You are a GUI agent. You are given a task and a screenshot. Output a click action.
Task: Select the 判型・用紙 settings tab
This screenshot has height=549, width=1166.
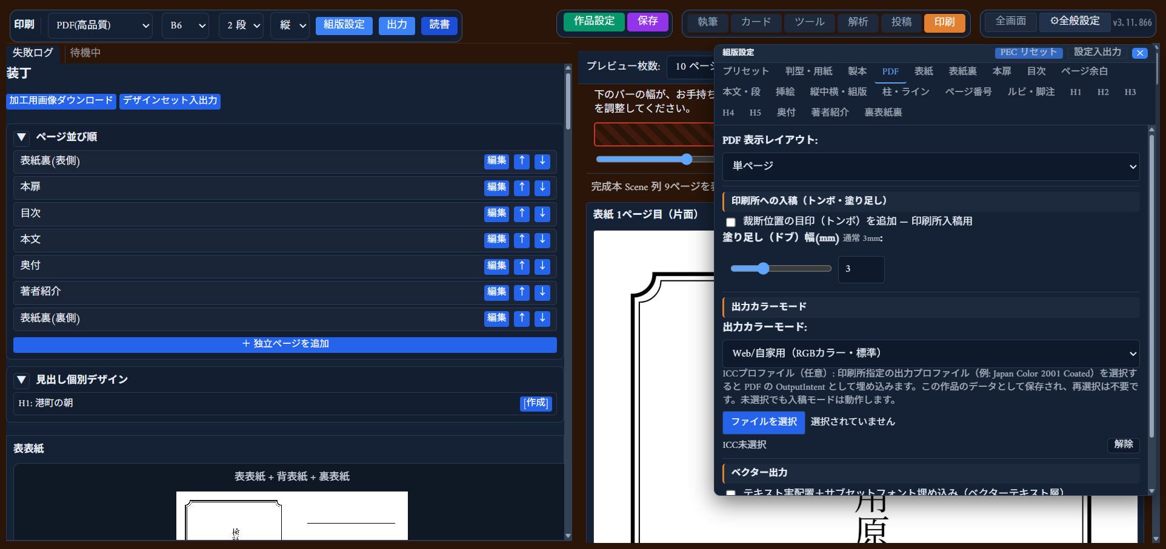point(808,71)
